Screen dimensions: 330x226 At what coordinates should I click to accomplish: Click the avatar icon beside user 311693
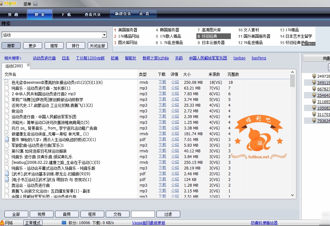point(314,102)
